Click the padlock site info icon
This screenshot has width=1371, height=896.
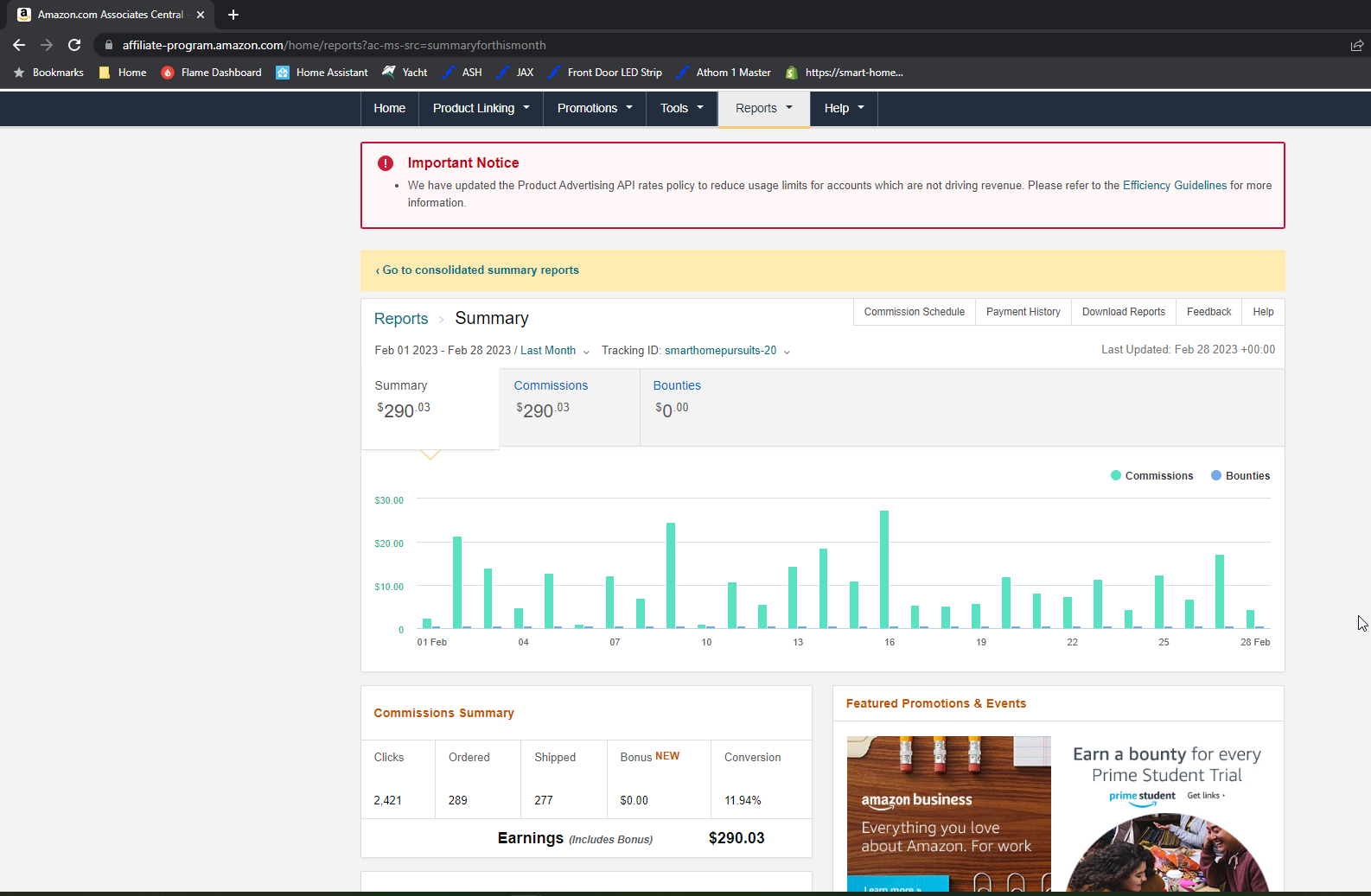pos(108,45)
